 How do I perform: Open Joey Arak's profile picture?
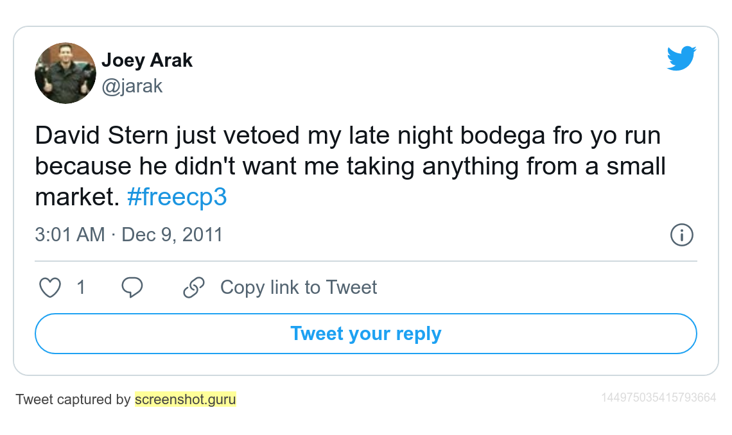tap(65, 73)
